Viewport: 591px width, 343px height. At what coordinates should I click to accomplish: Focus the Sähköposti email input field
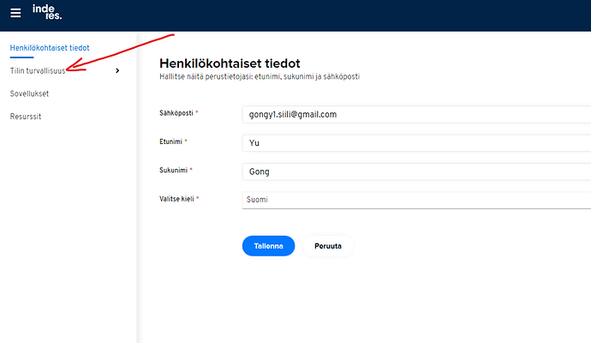416,114
